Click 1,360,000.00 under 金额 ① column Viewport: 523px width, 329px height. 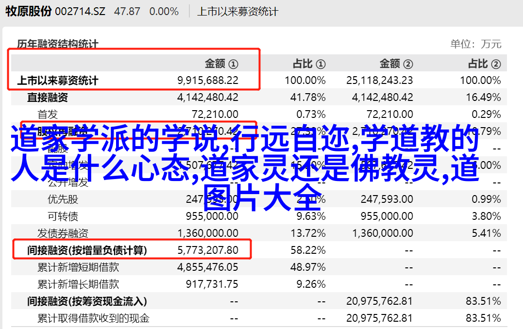[x=208, y=233]
